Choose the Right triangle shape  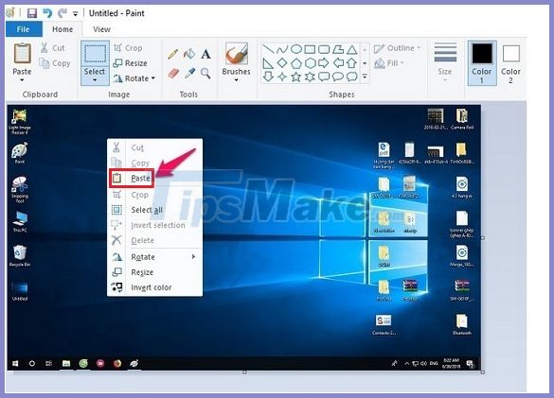tap(268, 63)
